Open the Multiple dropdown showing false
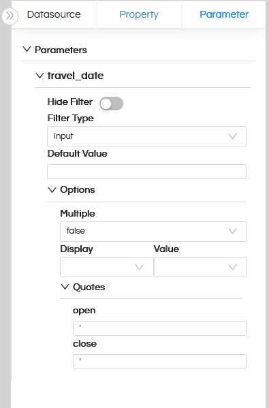 (x=153, y=232)
